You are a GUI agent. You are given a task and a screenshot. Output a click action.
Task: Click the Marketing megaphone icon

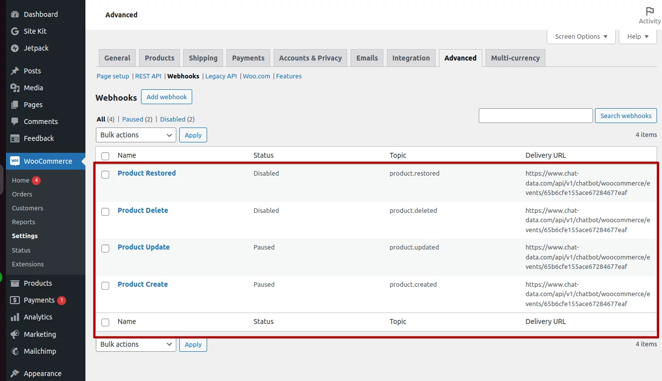(15, 334)
